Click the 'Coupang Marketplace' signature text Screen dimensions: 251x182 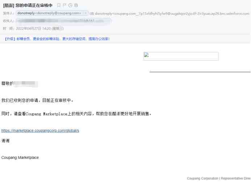click(20, 157)
